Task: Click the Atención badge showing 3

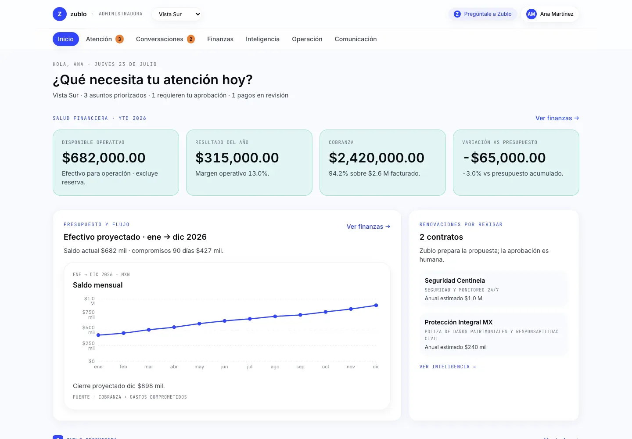Action: click(x=119, y=39)
